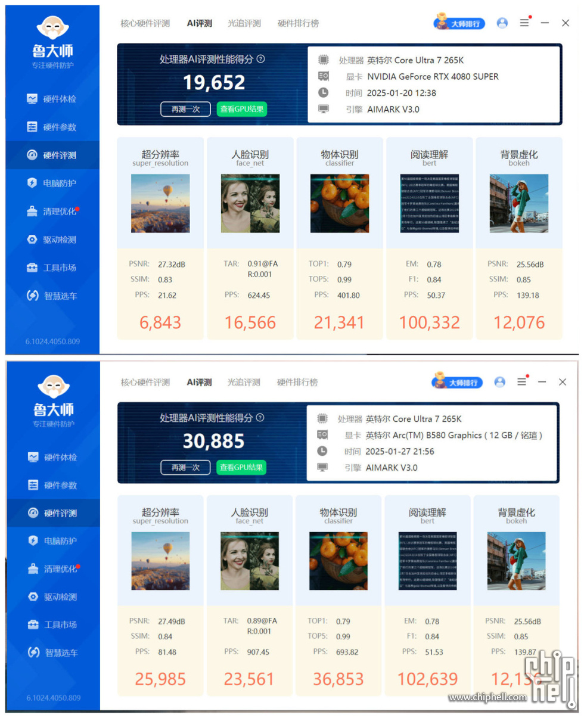Click the help icon beside the 30,885 score title

260,418
